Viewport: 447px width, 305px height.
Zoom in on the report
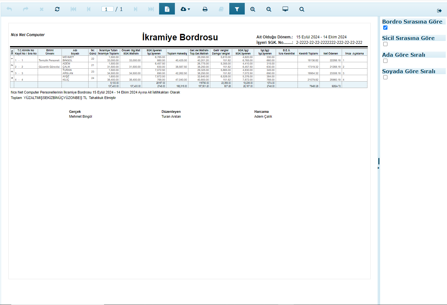(253, 9)
